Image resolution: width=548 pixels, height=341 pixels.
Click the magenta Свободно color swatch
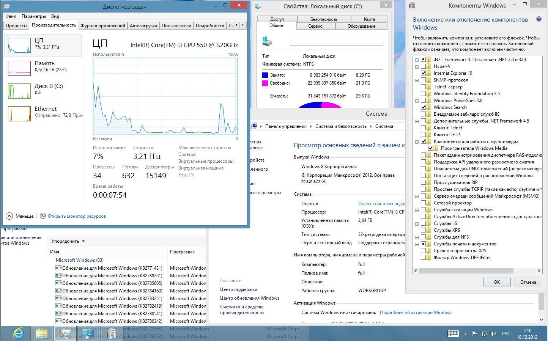(x=265, y=83)
